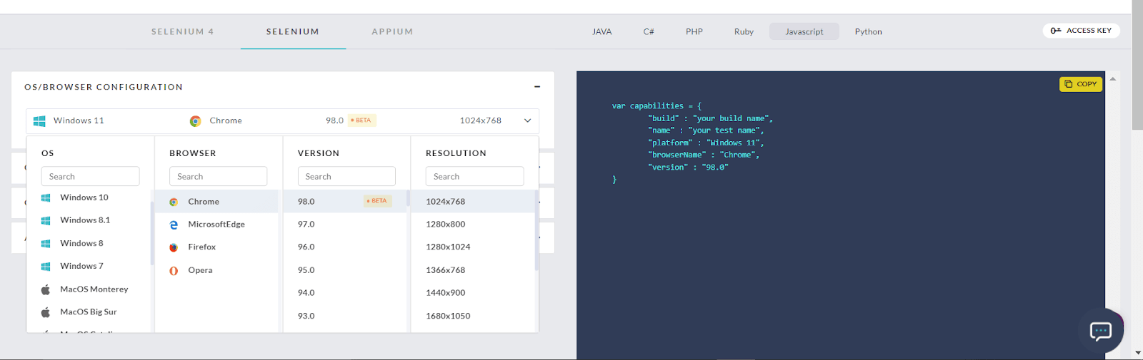
Task: Click the key icon in Access Key button
Action: [1056, 31]
